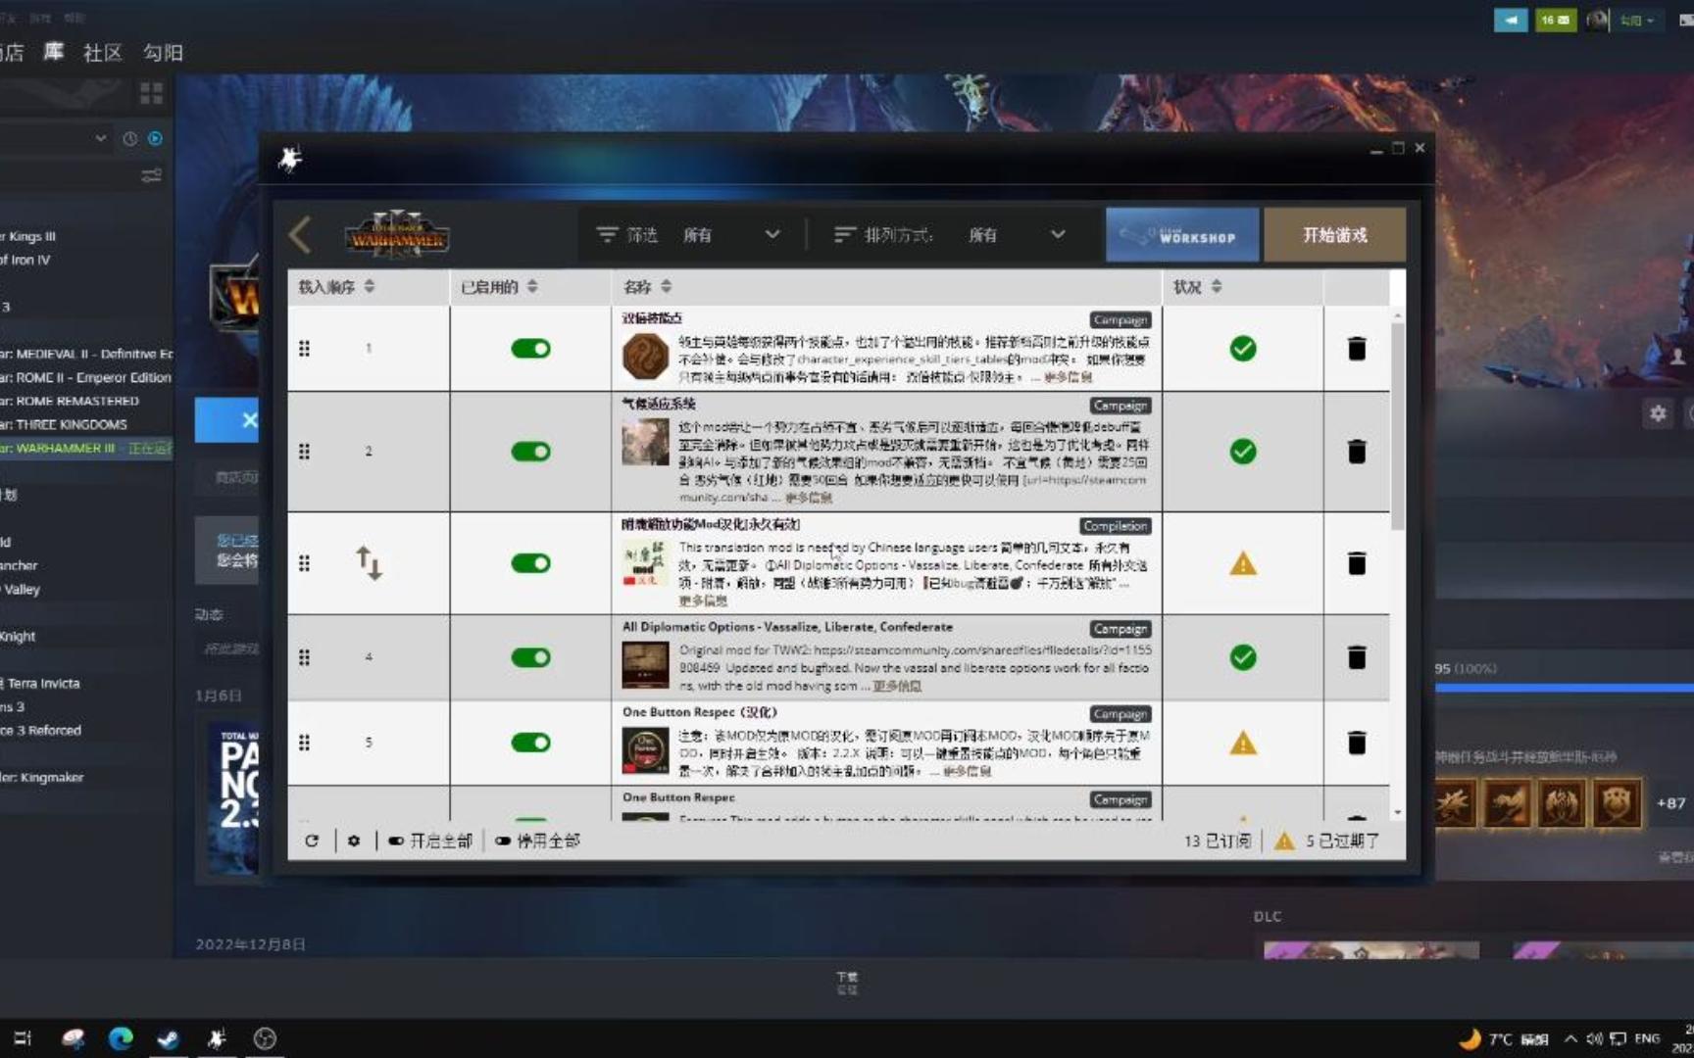The width and height of the screenshot is (1694, 1058).
Task: Click the up-down reorder arrows on the Compilation mod
Action: [369, 563]
